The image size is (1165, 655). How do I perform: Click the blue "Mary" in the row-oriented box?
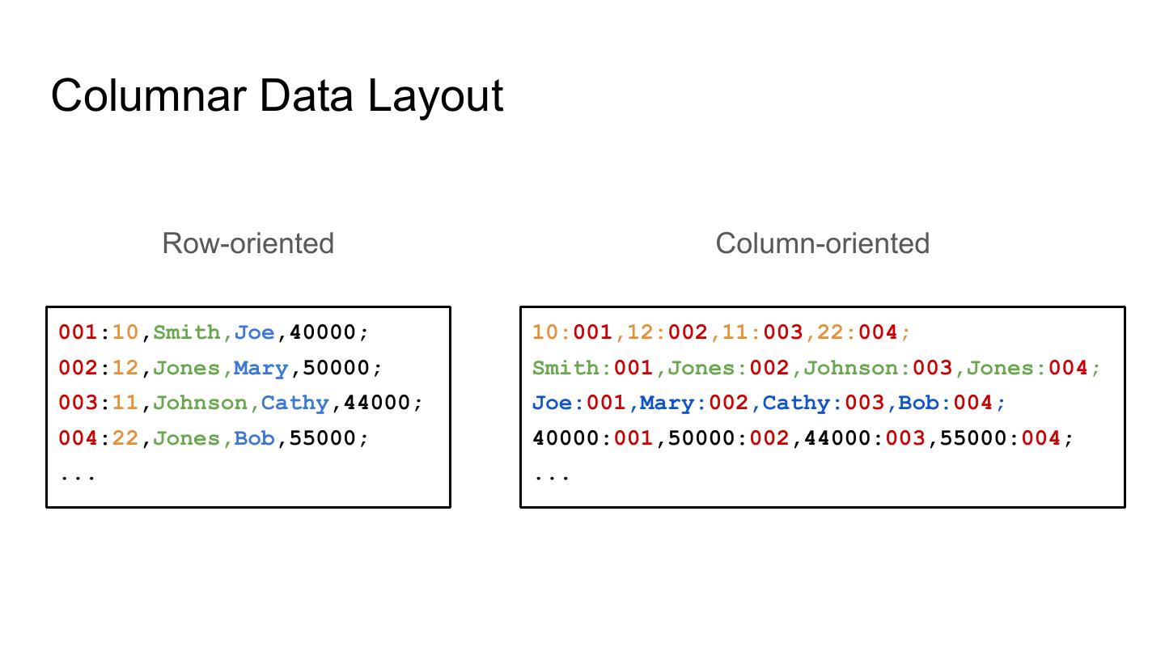(x=261, y=368)
